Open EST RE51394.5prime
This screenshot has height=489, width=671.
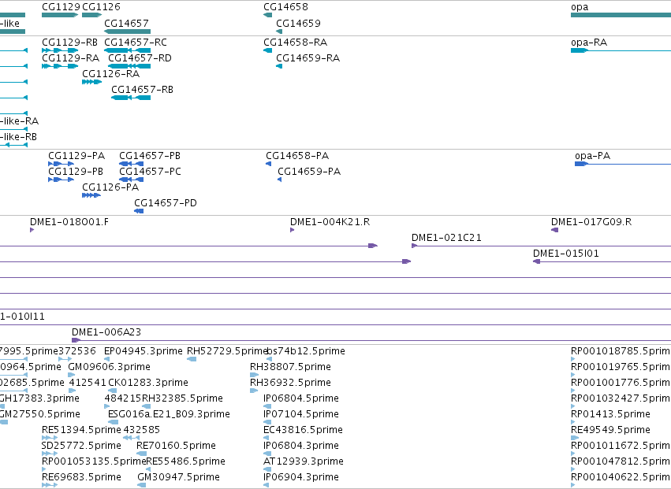click(81, 430)
